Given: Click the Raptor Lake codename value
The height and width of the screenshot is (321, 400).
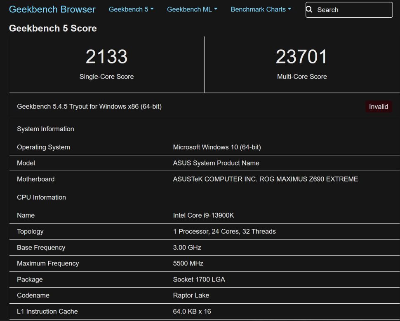Looking at the screenshot, I should [191, 295].
